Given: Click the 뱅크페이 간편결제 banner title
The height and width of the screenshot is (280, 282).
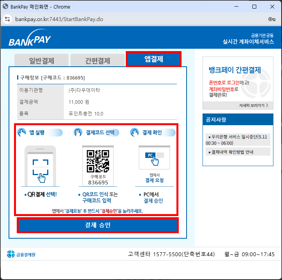Looking at the screenshot, I should click(234, 70).
